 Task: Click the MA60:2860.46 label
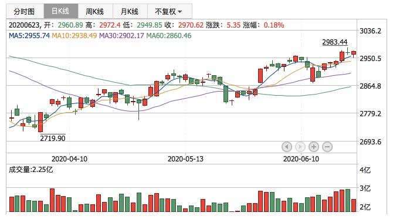click(169, 36)
